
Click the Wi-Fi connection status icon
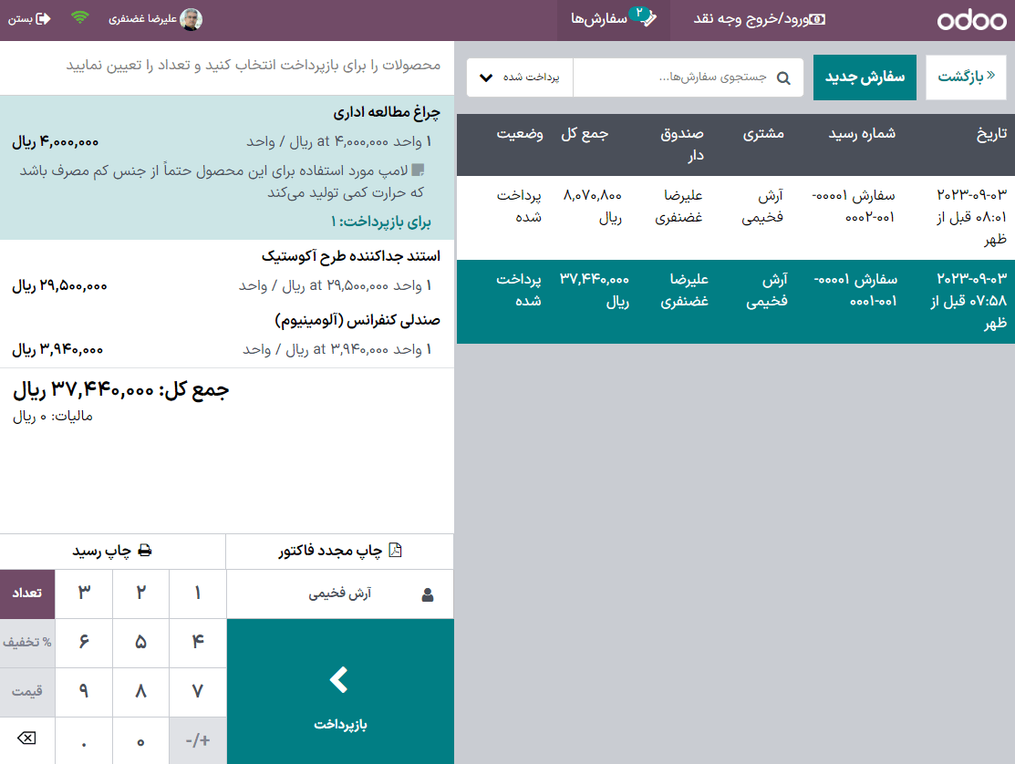click(x=80, y=16)
